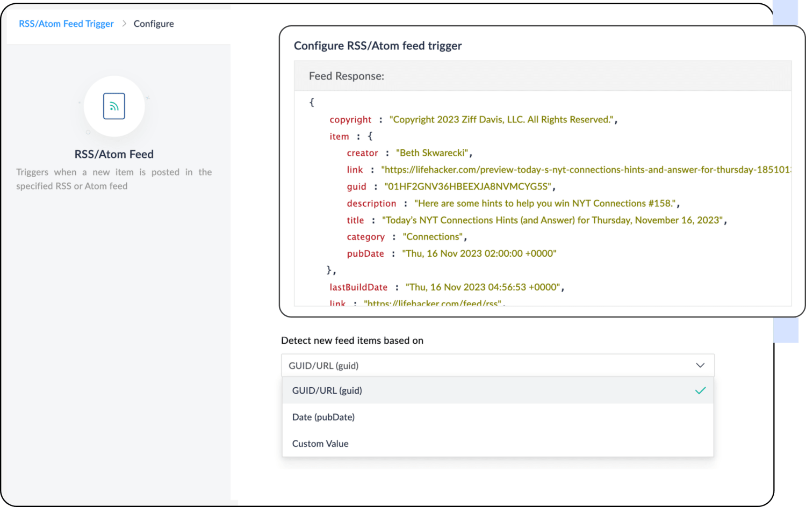Click the copyright value text

click(x=501, y=120)
